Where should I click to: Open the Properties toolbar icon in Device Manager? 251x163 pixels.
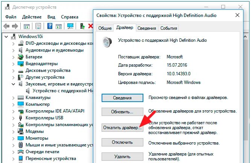point(38,26)
